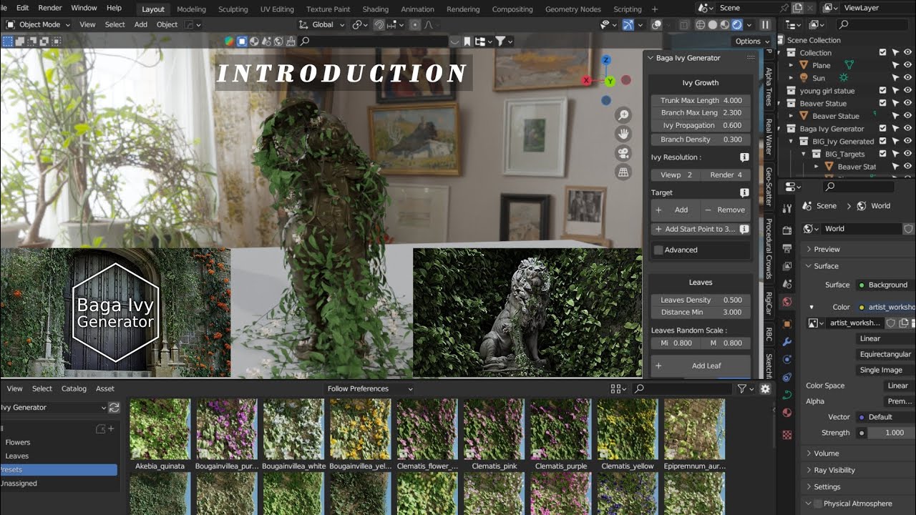Expand the Preview panel in World properties

827,249
